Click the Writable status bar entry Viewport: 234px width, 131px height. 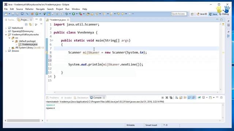tap(131, 125)
